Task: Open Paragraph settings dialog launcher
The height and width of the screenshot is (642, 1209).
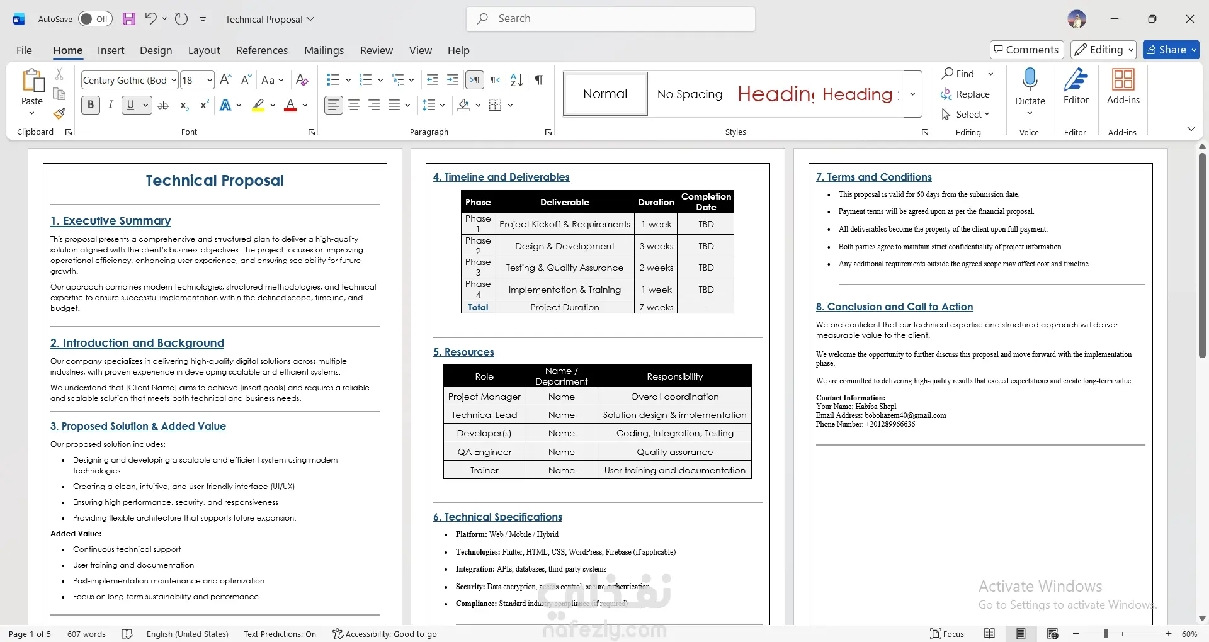Action: [548, 132]
